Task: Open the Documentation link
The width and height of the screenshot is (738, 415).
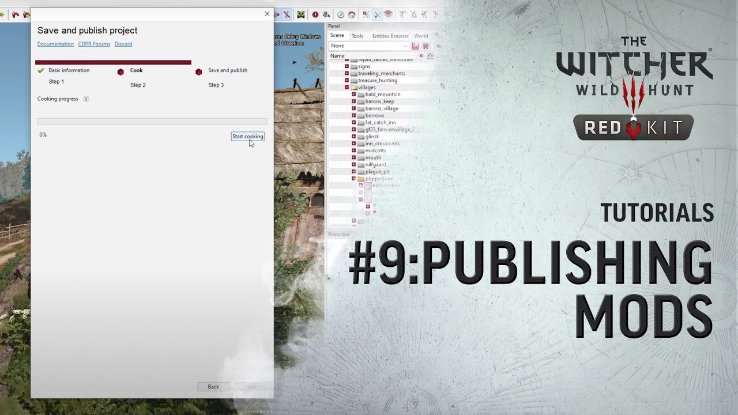Action: (x=55, y=44)
